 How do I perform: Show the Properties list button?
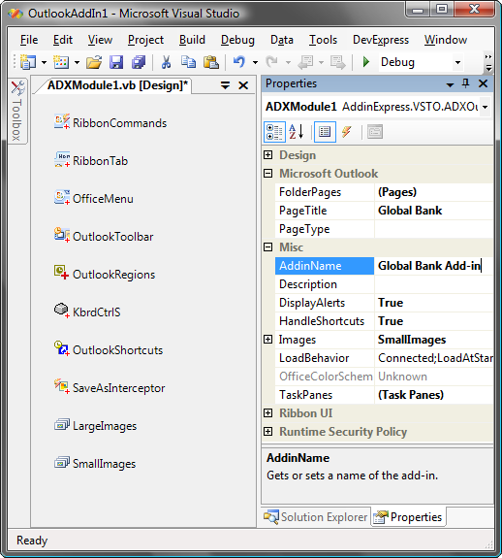pos(325,132)
